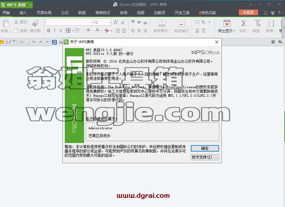The width and height of the screenshot is (285, 207).
Task: Cut selection with the scissors icon
Action: point(16,22)
